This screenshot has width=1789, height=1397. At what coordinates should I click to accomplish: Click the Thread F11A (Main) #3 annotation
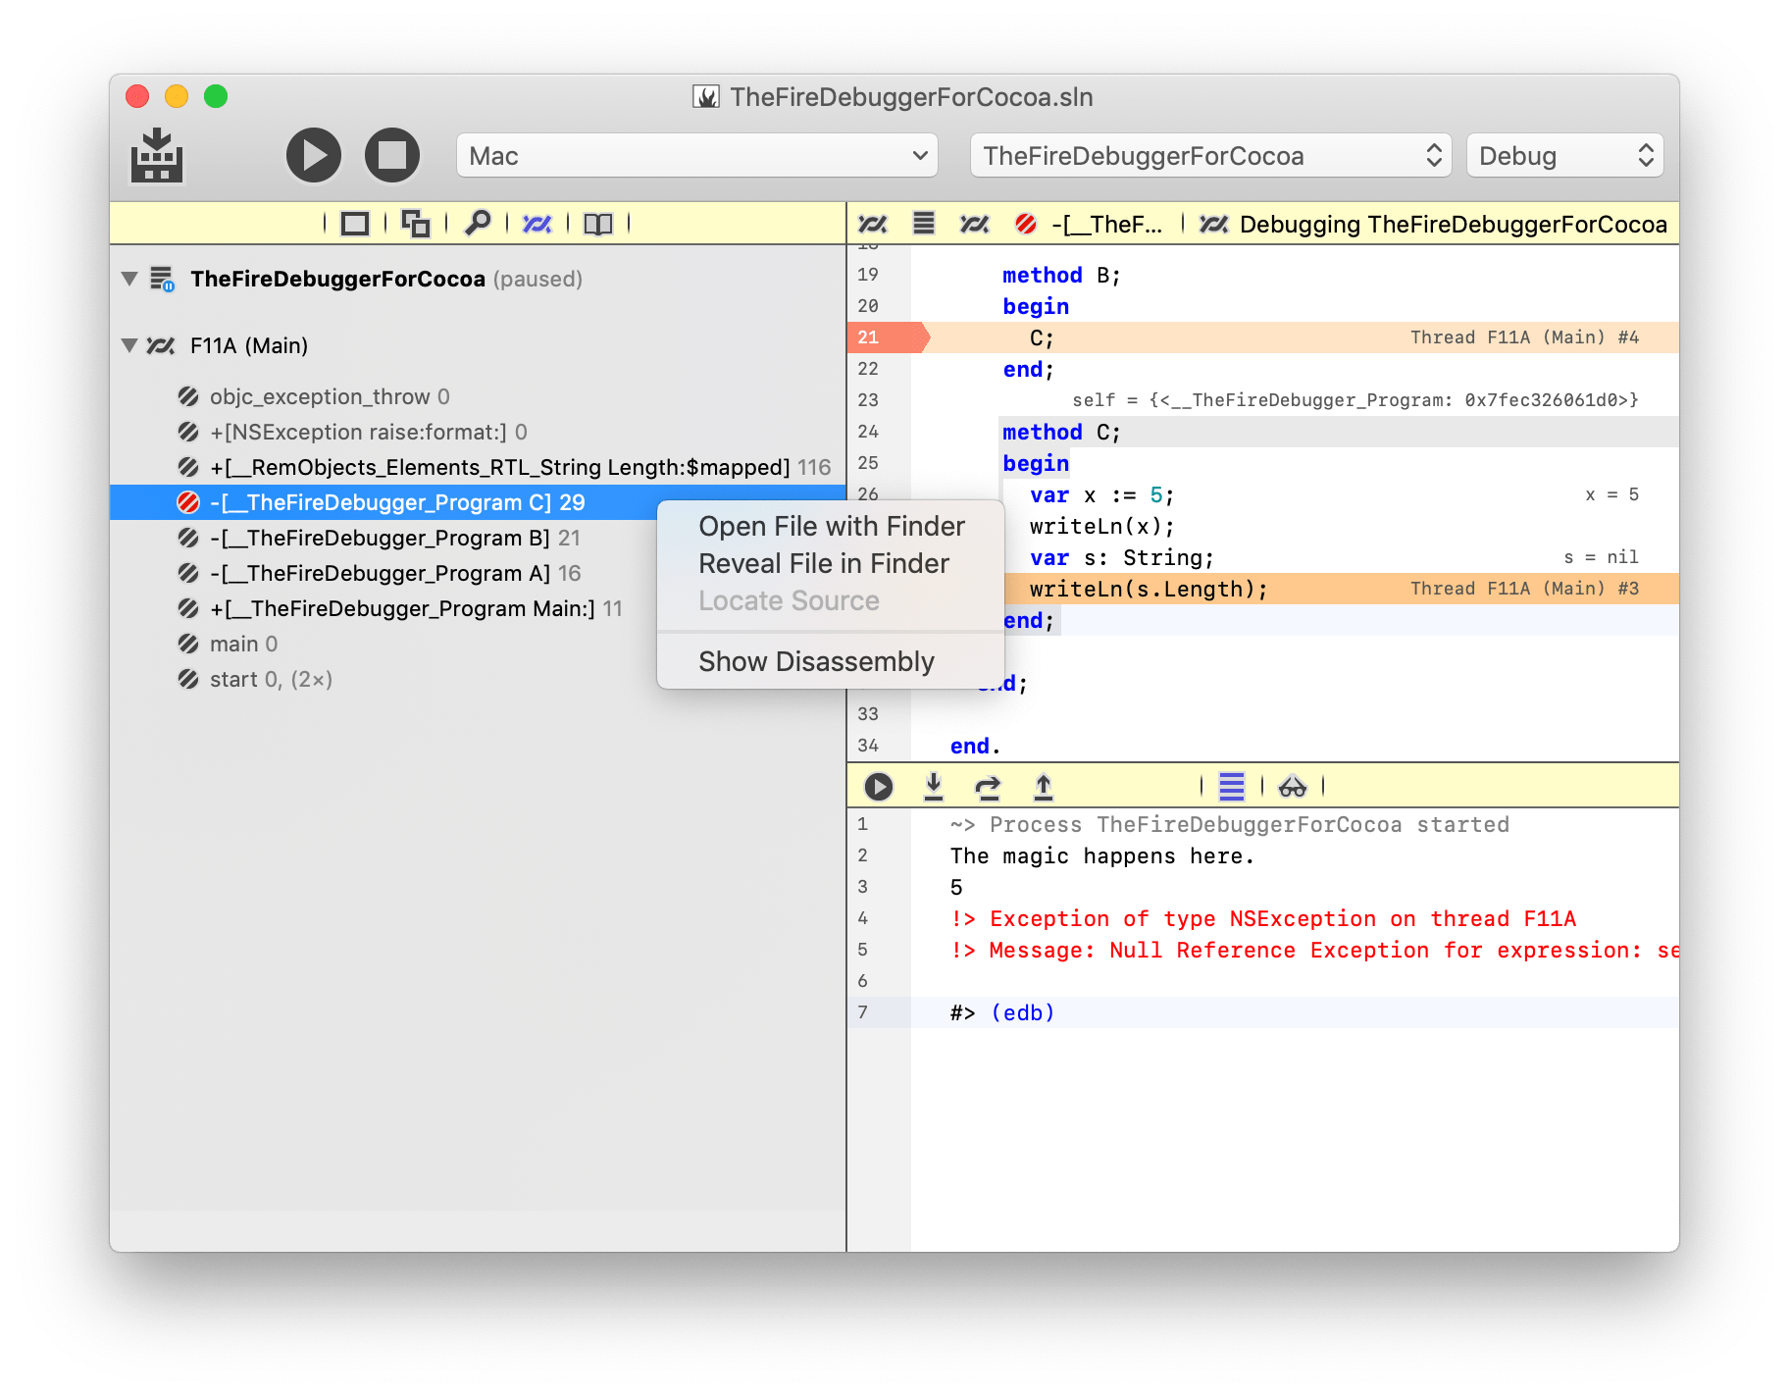(1524, 589)
